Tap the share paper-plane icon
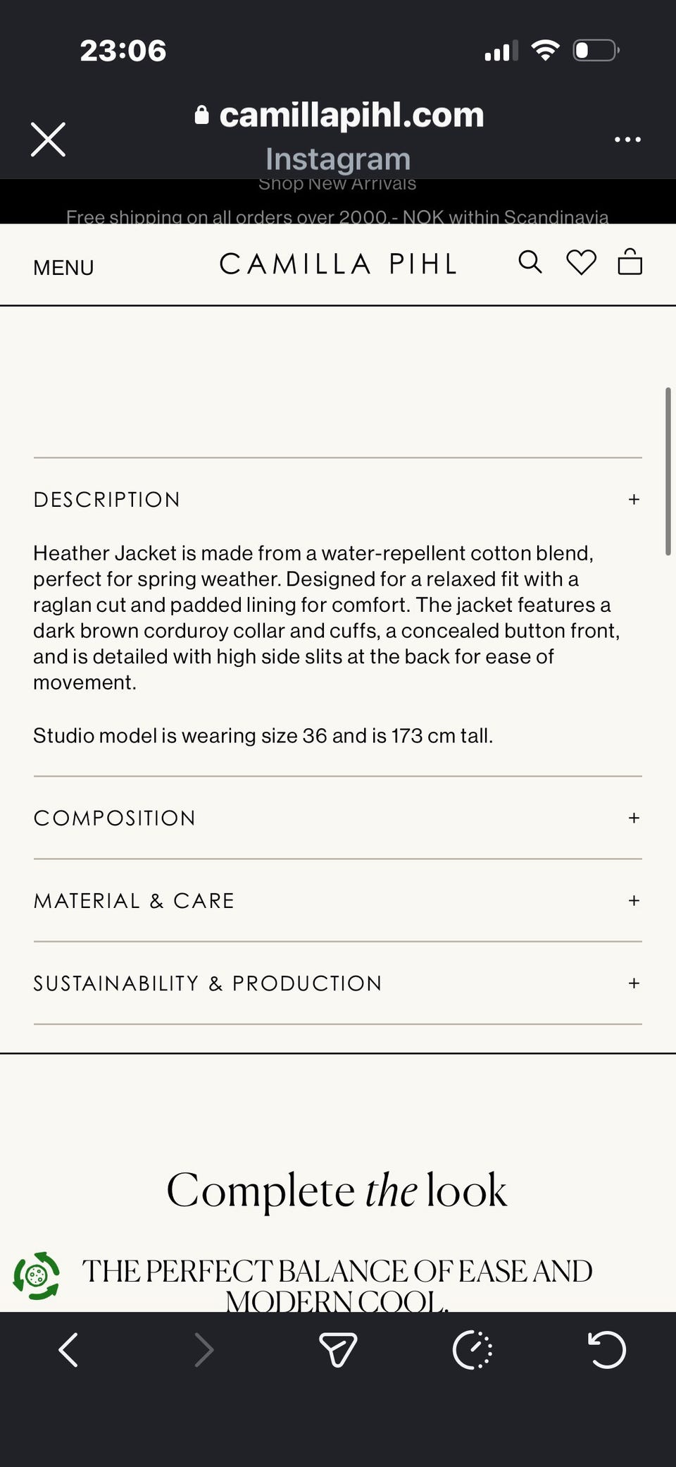Viewport: 676px width, 1467px height. point(338,1350)
